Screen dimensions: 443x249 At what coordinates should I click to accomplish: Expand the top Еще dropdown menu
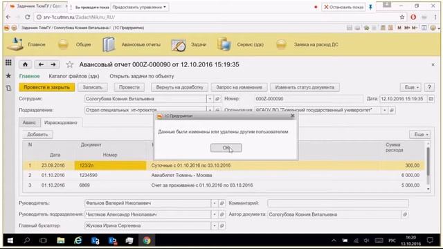pyautogui.click(x=410, y=87)
